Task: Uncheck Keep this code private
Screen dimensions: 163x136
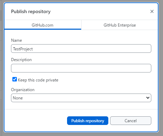Action: pyautogui.click(x=14, y=79)
